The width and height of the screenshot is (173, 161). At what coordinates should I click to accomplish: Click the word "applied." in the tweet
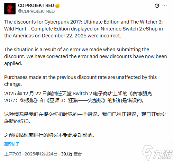pyautogui.click(x=13, y=63)
